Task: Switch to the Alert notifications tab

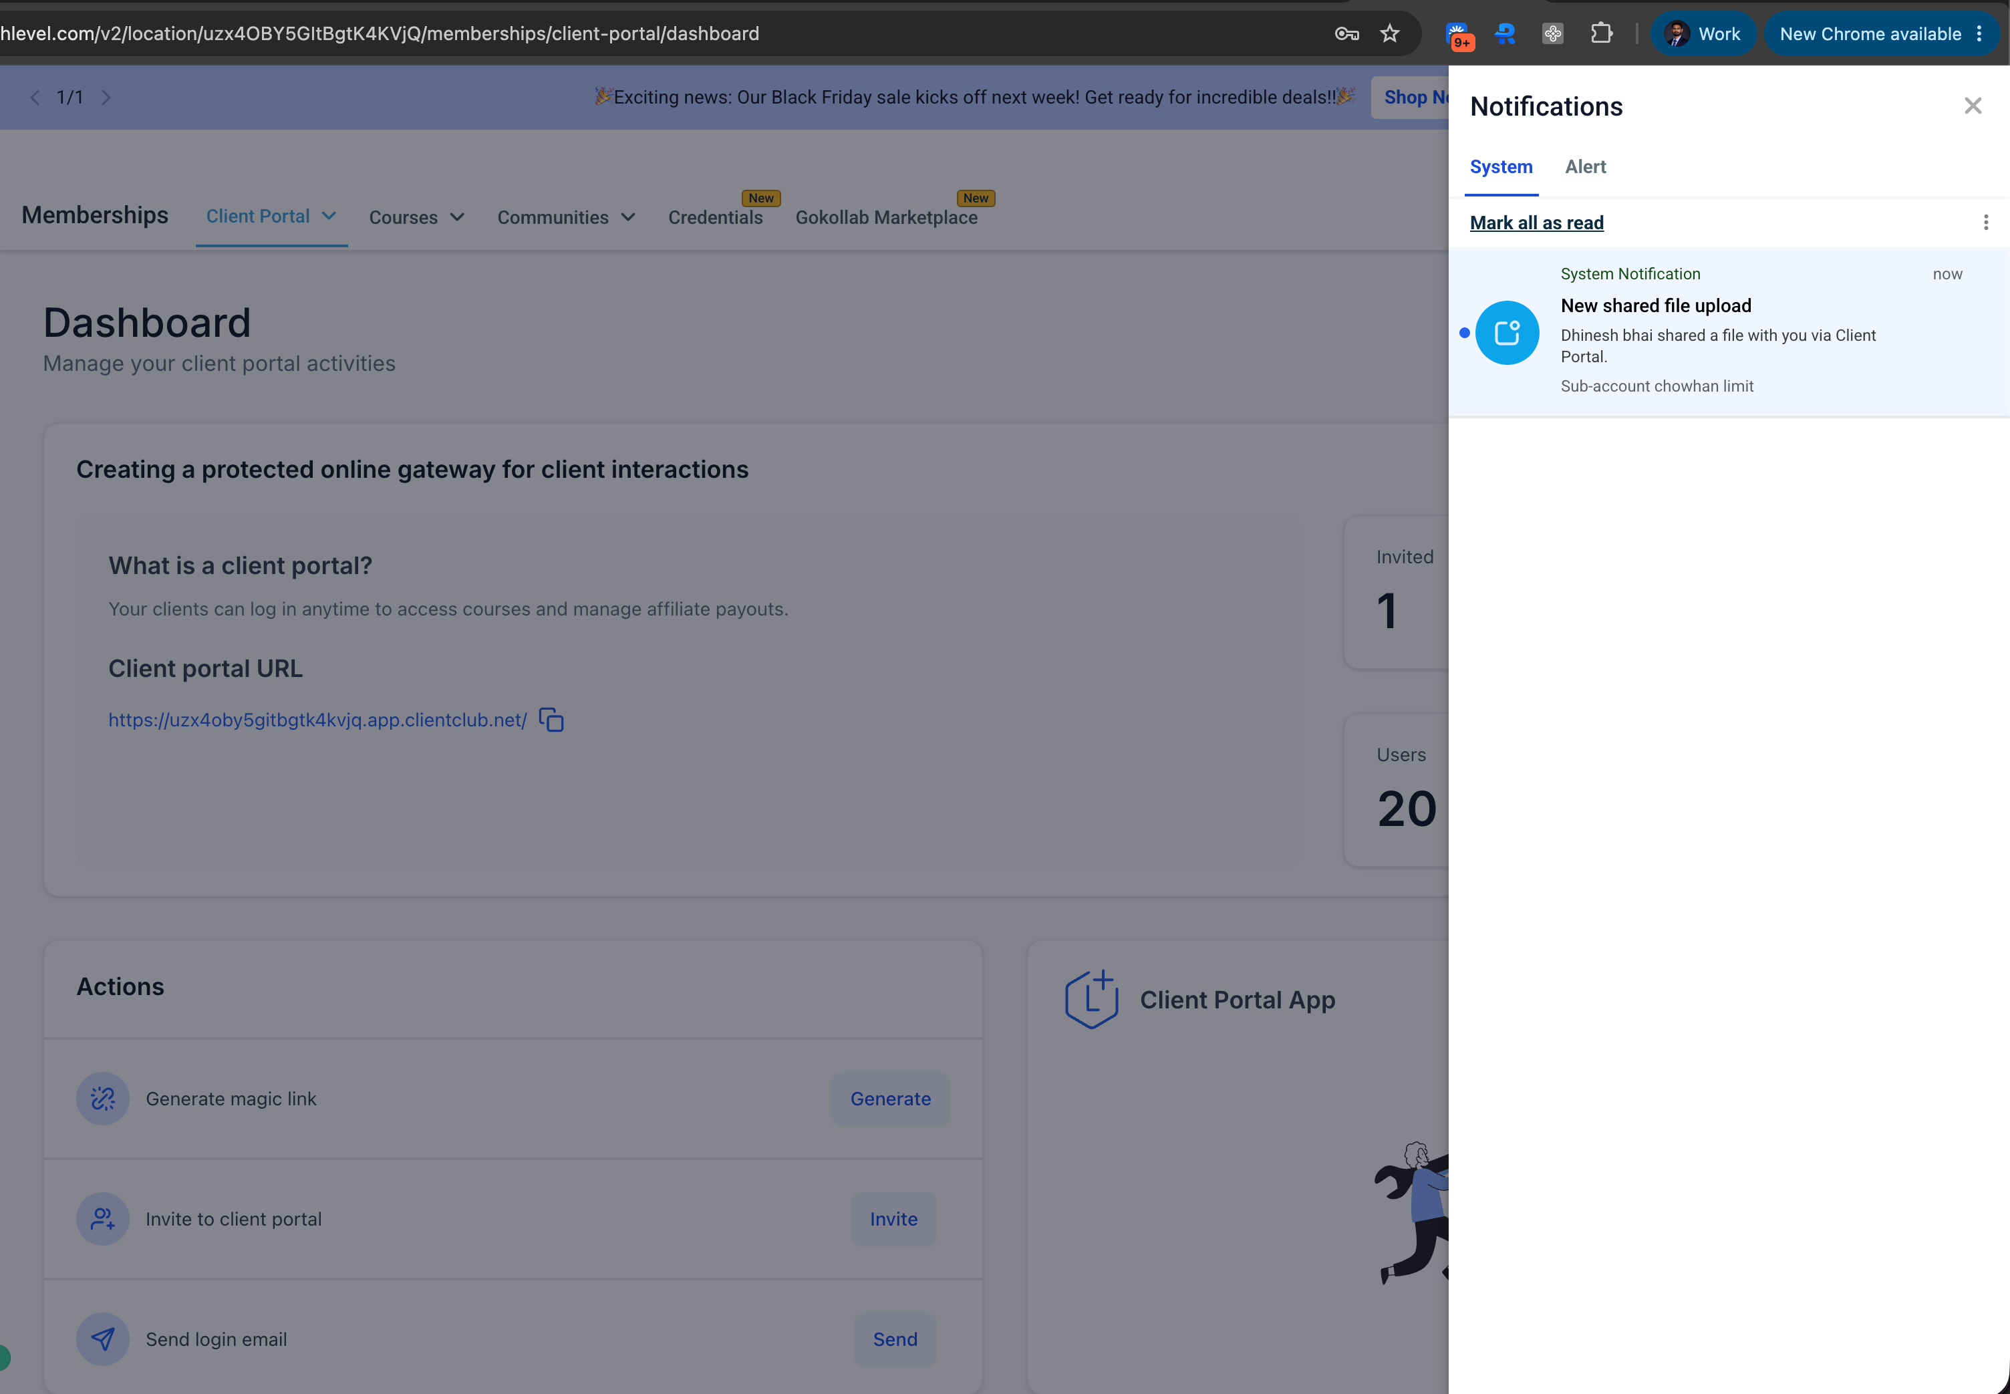Action: [x=1586, y=167]
